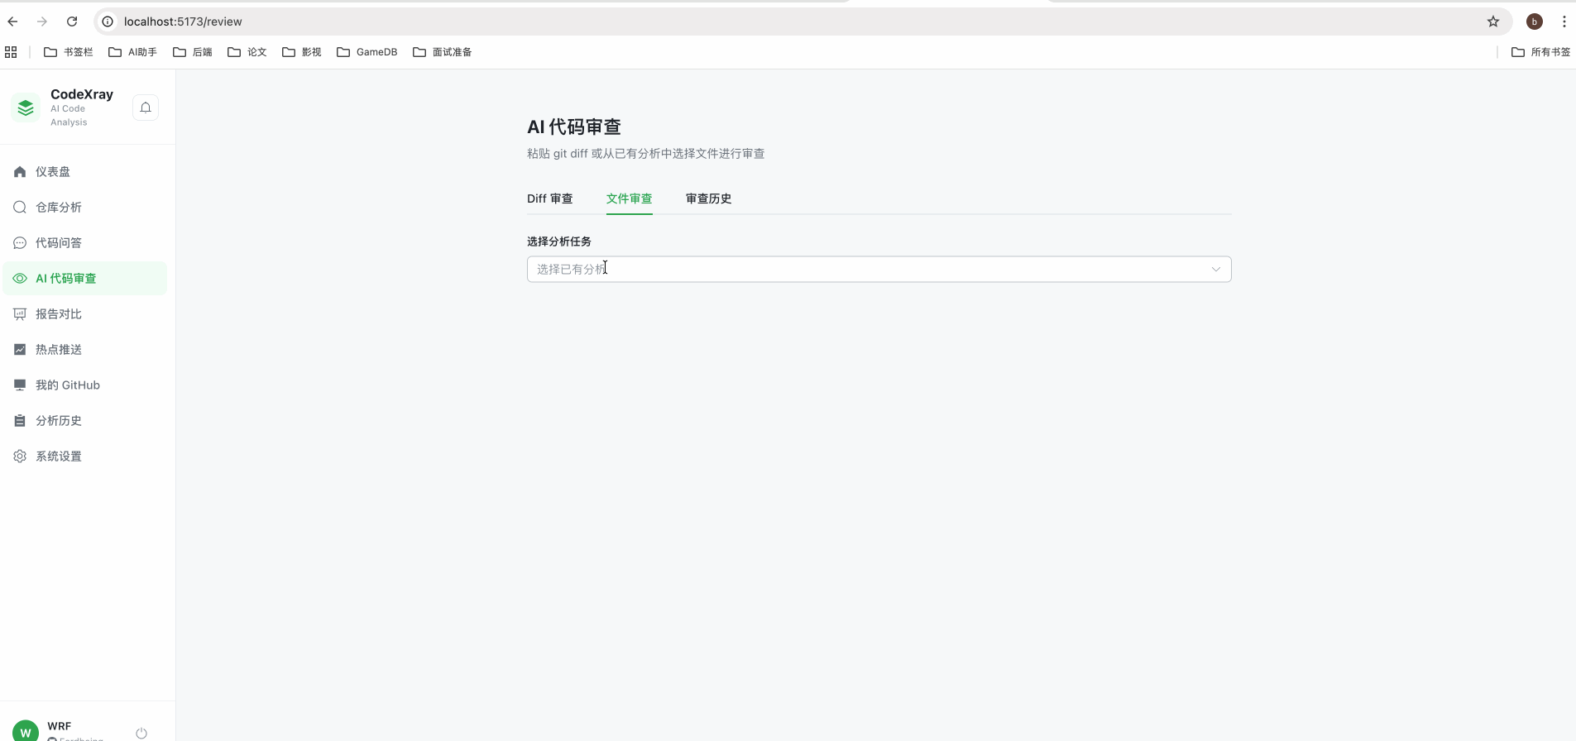Screen dimensions: 1576x741
Task: Open 热点推送 in sidebar
Action: click(85, 350)
